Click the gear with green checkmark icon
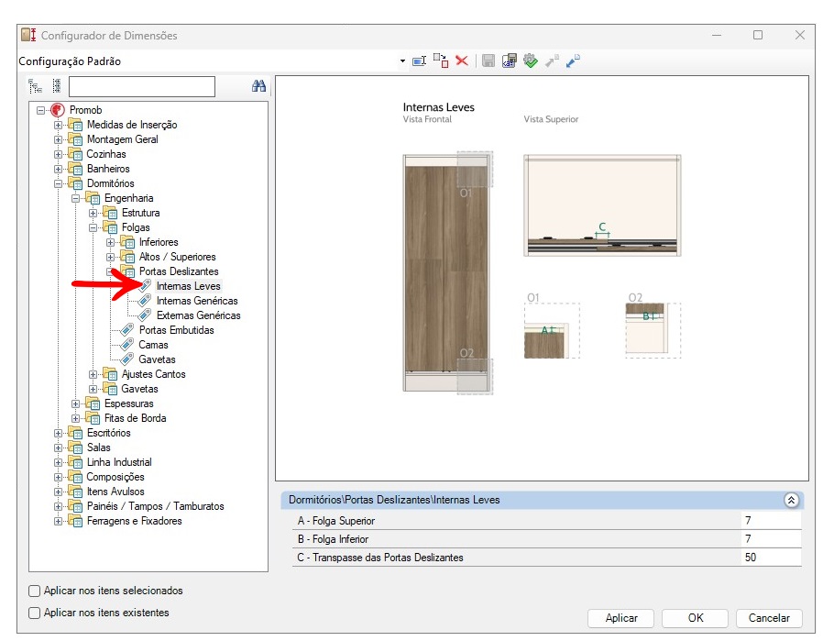 (x=531, y=61)
